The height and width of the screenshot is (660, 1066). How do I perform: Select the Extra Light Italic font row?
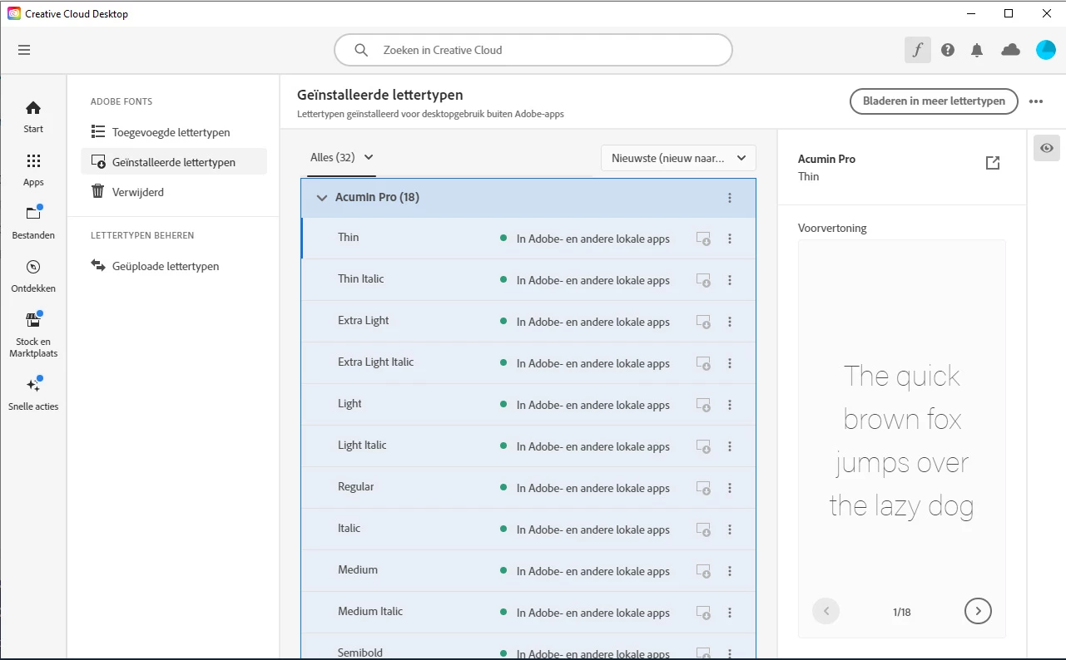pyautogui.click(x=528, y=363)
